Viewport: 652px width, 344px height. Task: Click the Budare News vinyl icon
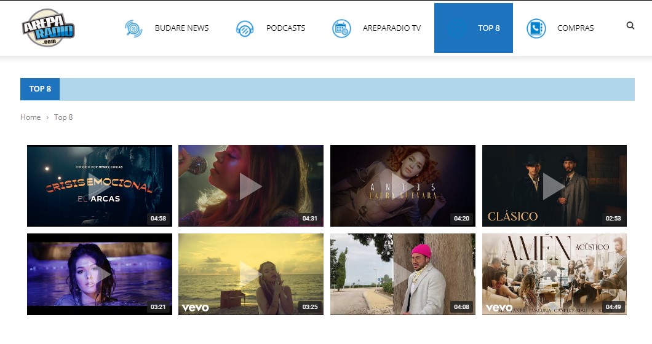(133, 28)
